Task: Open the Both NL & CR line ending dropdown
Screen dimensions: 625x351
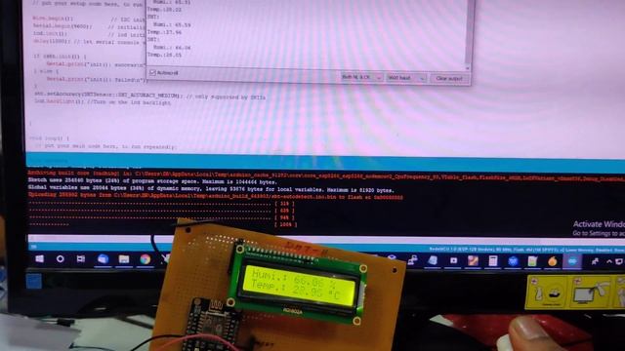Action: click(362, 77)
